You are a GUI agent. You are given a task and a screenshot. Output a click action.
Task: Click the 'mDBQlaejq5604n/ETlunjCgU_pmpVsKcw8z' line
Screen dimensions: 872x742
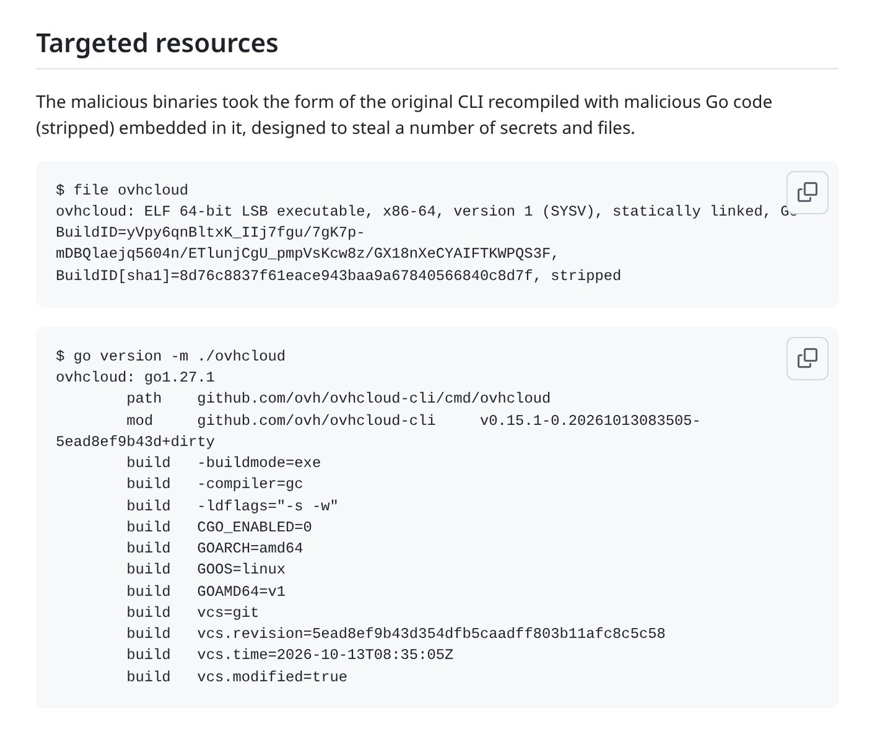click(307, 254)
